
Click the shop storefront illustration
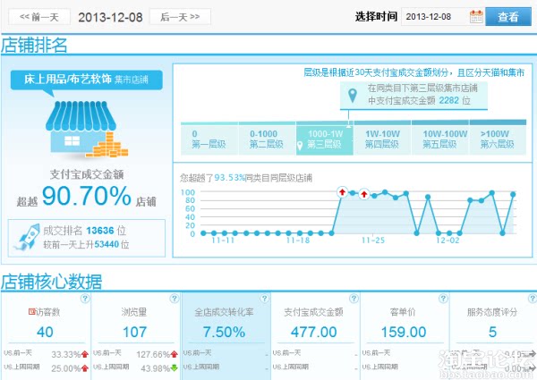click(87, 129)
